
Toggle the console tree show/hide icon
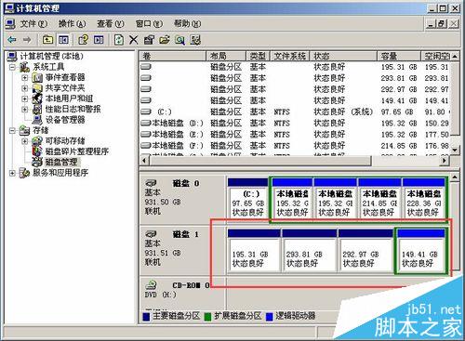click(63, 40)
